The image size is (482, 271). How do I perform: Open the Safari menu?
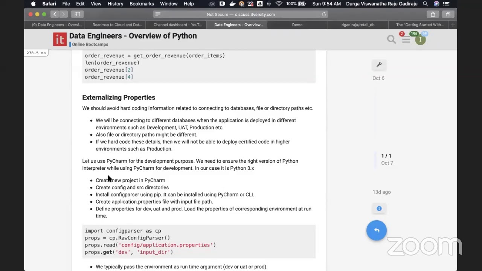(49, 4)
